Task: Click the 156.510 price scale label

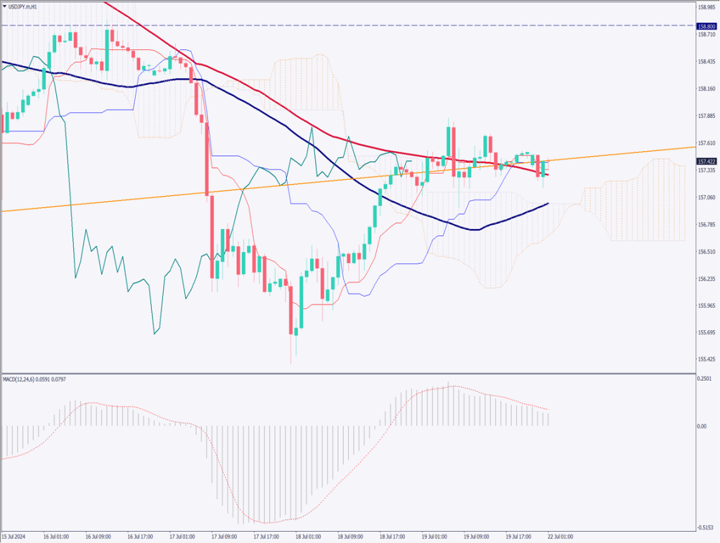Action: 707,251
